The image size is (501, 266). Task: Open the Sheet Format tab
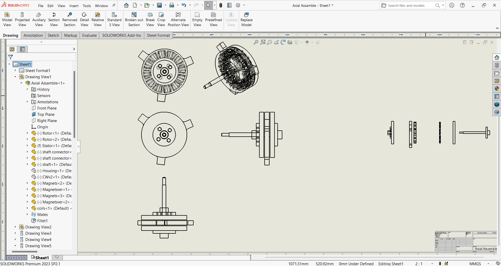click(x=158, y=35)
